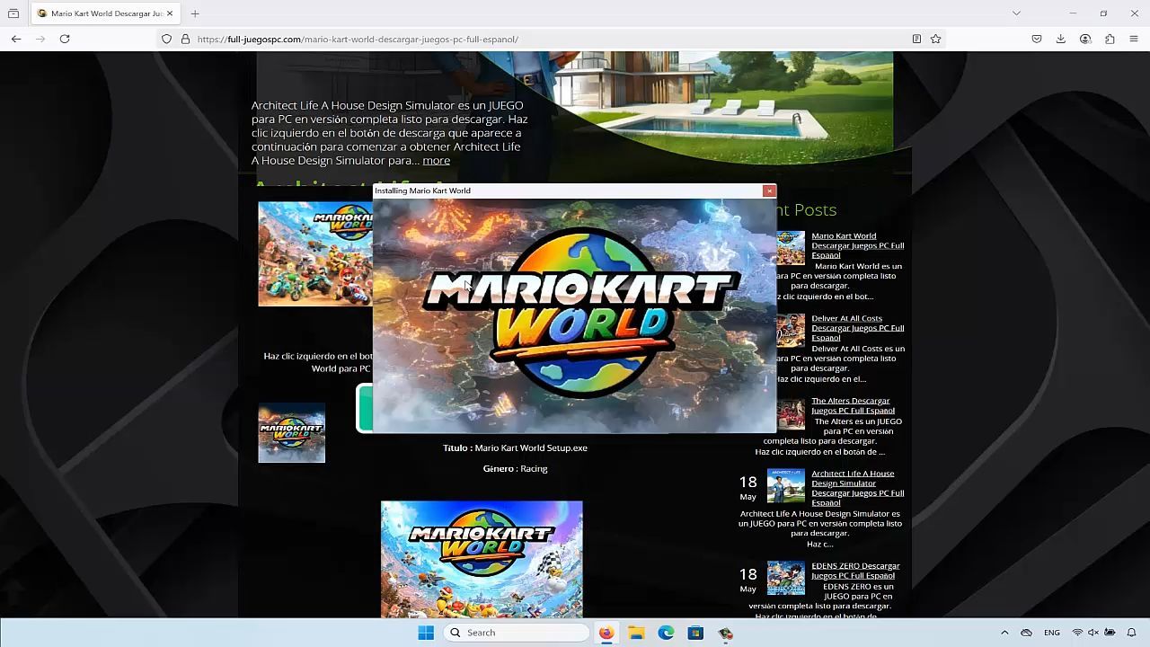Click the Installing Mario Kart World title

tap(422, 191)
